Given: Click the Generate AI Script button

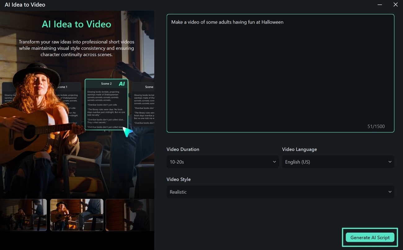Looking at the screenshot, I should click(370, 237).
